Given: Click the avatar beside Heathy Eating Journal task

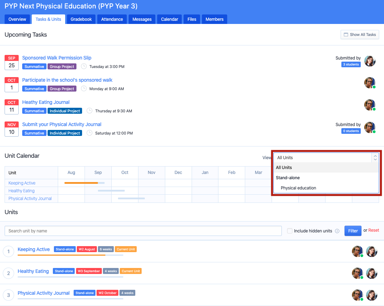Looking at the screenshot, I should click(x=370, y=105).
